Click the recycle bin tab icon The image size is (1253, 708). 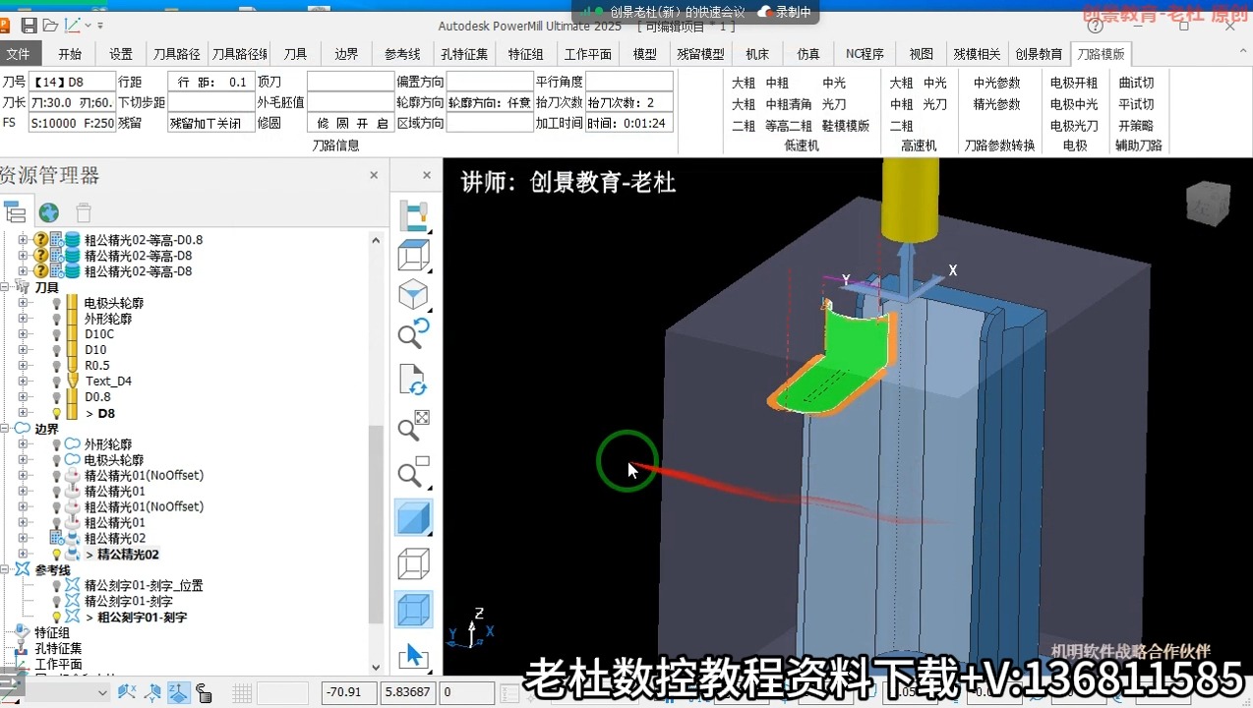click(x=84, y=212)
